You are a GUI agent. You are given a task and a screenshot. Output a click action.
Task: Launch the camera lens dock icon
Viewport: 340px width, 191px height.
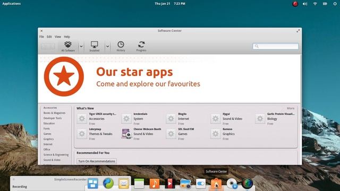point(247,184)
